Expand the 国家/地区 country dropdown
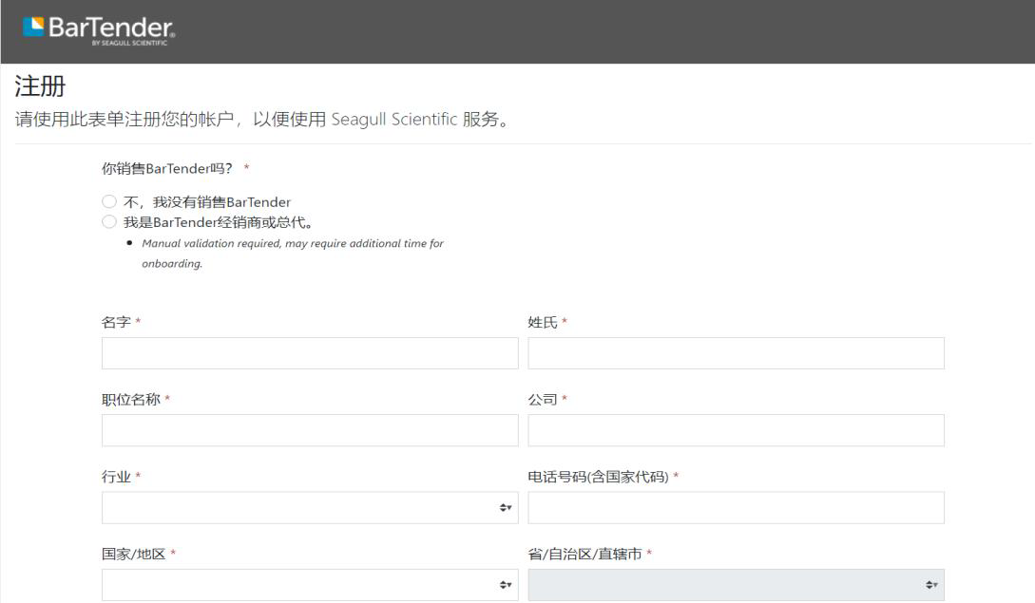Image resolution: width=1035 pixels, height=603 pixels. (x=310, y=585)
